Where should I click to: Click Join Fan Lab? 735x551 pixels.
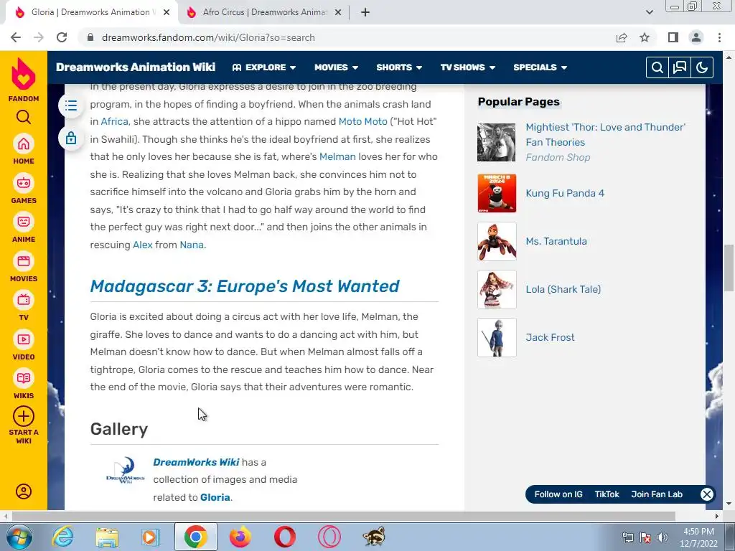[657, 494]
